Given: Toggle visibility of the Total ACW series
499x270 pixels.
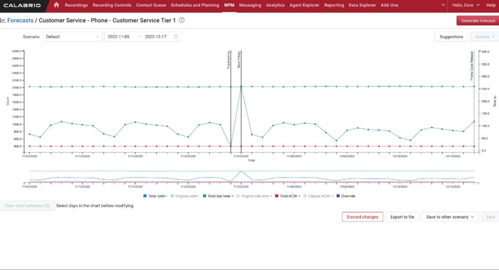Looking at the screenshot, I should pos(277,196).
